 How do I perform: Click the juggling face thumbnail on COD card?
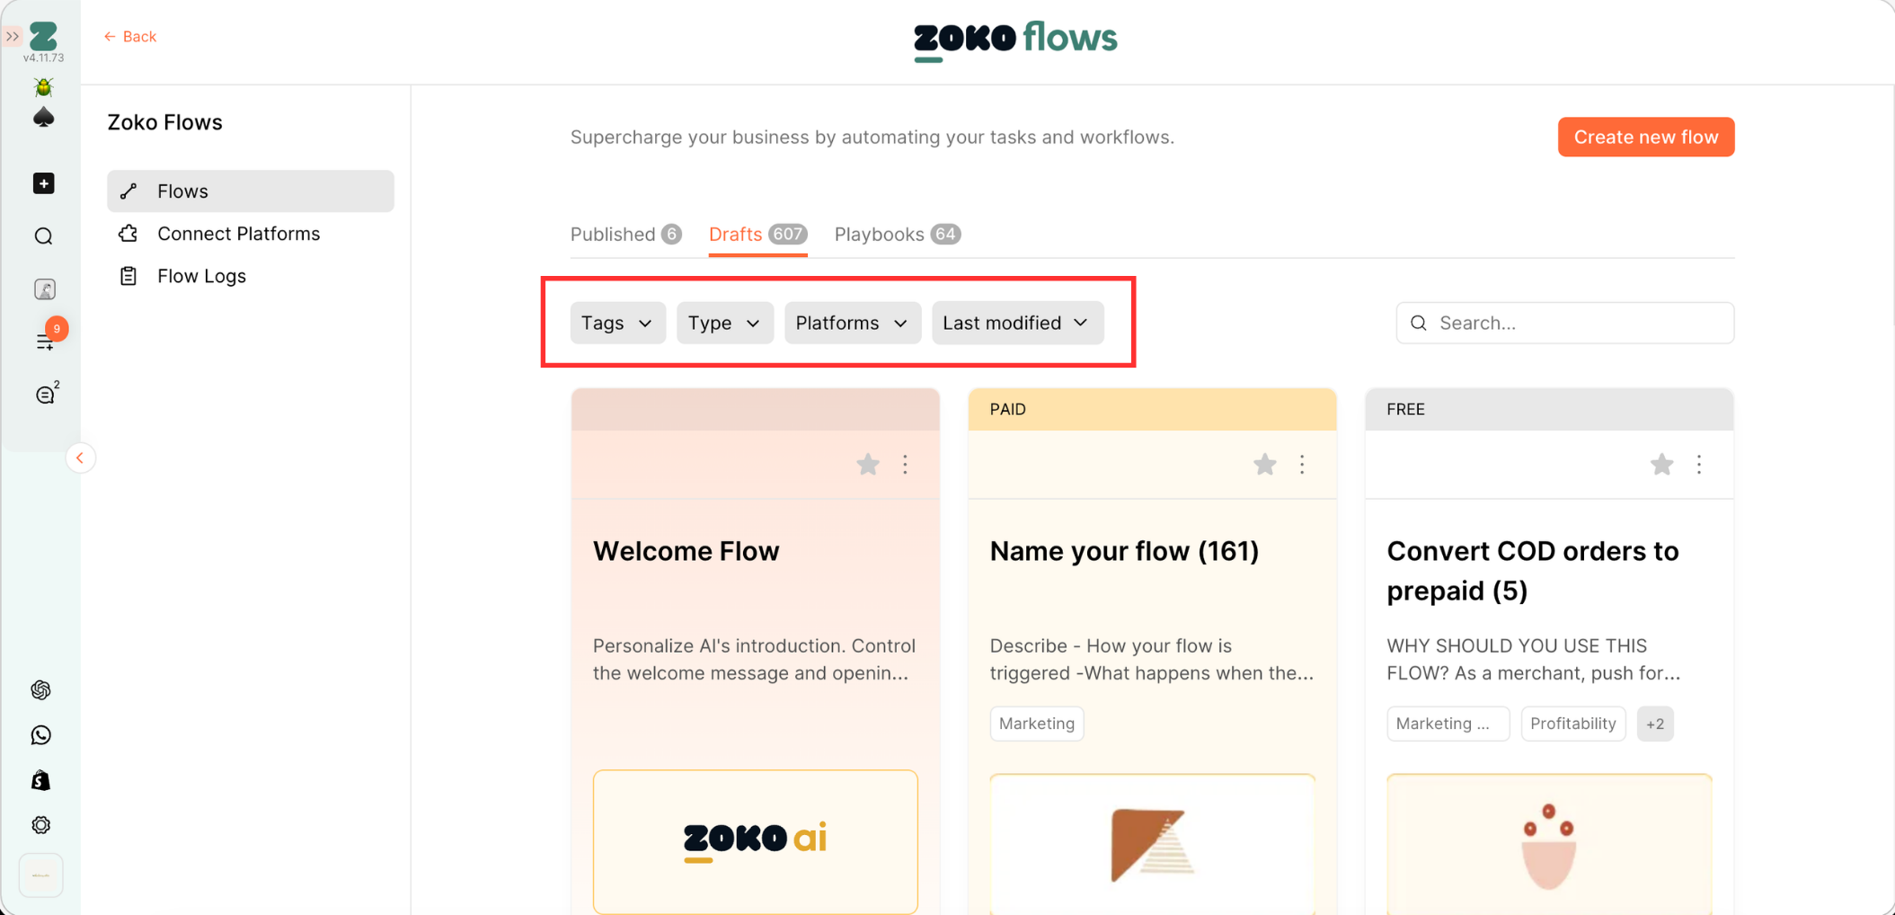[x=1549, y=844]
